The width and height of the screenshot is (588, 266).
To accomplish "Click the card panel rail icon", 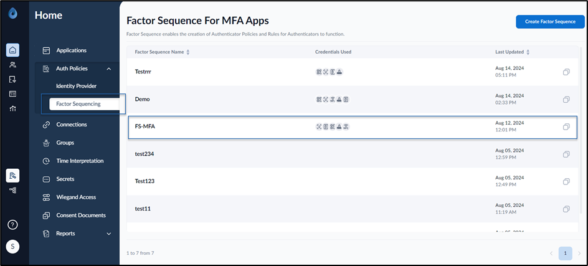I will [x=12, y=94].
